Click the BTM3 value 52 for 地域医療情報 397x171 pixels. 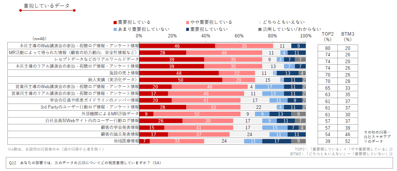[348, 141]
